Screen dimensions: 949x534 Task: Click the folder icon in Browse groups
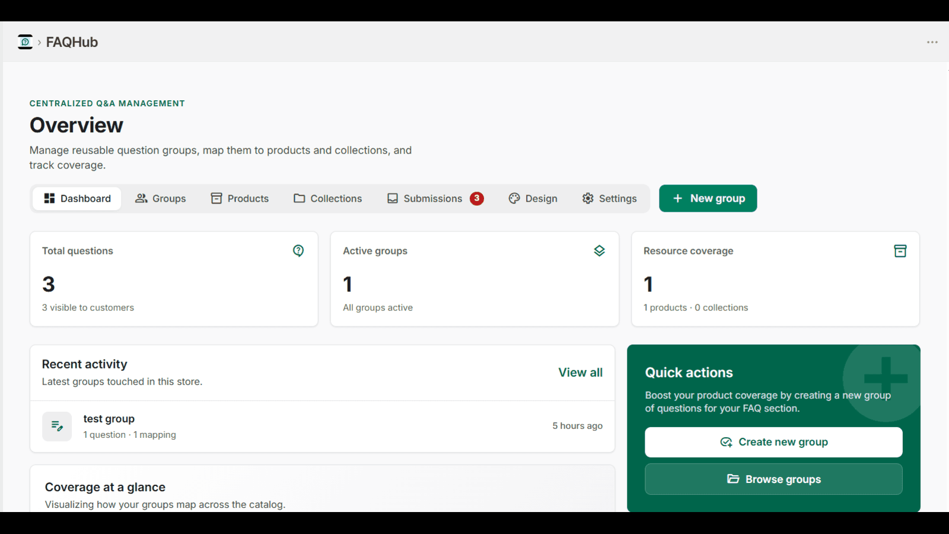pyautogui.click(x=733, y=479)
